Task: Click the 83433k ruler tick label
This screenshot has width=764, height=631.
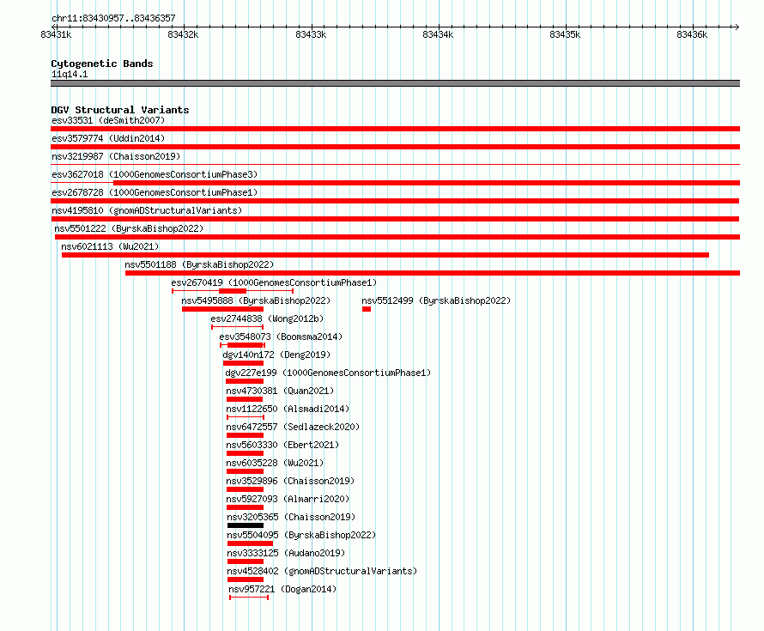Action: point(311,34)
